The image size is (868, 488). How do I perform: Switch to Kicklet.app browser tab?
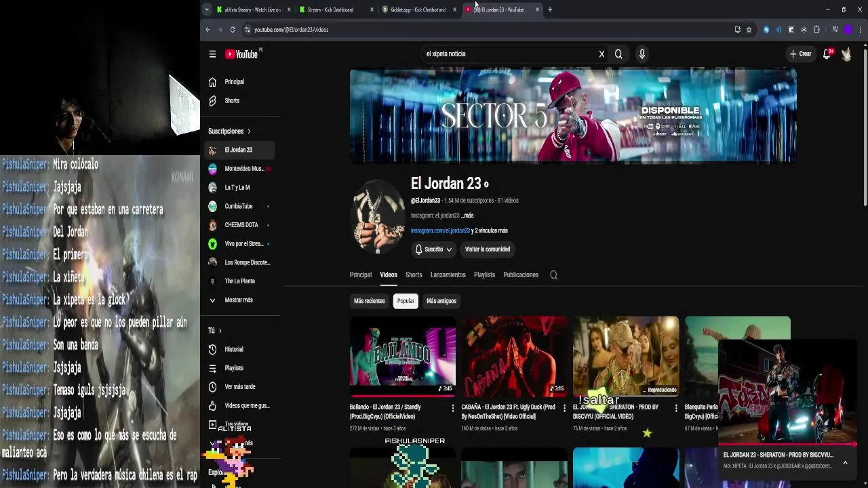[418, 9]
